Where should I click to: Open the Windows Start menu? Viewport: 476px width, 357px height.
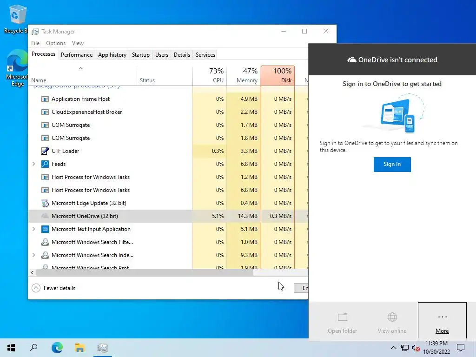pyautogui.click(x=11, y=348)
